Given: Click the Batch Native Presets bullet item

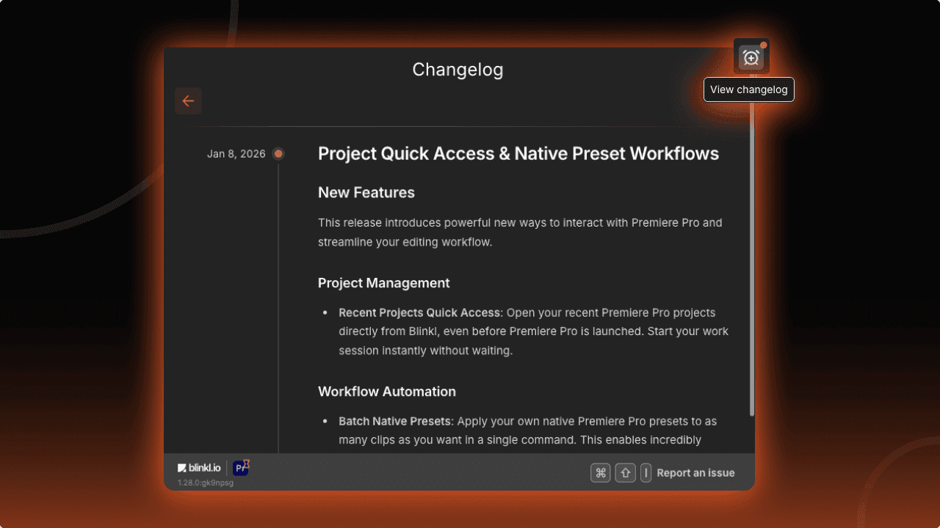Looking at the screenshot, I should 394,421.
